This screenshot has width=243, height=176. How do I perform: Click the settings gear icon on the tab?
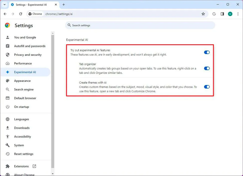click(x=12, y=5)
